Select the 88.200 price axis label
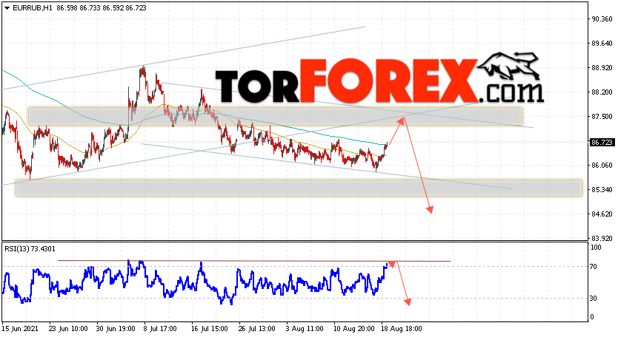 [602, 92]
